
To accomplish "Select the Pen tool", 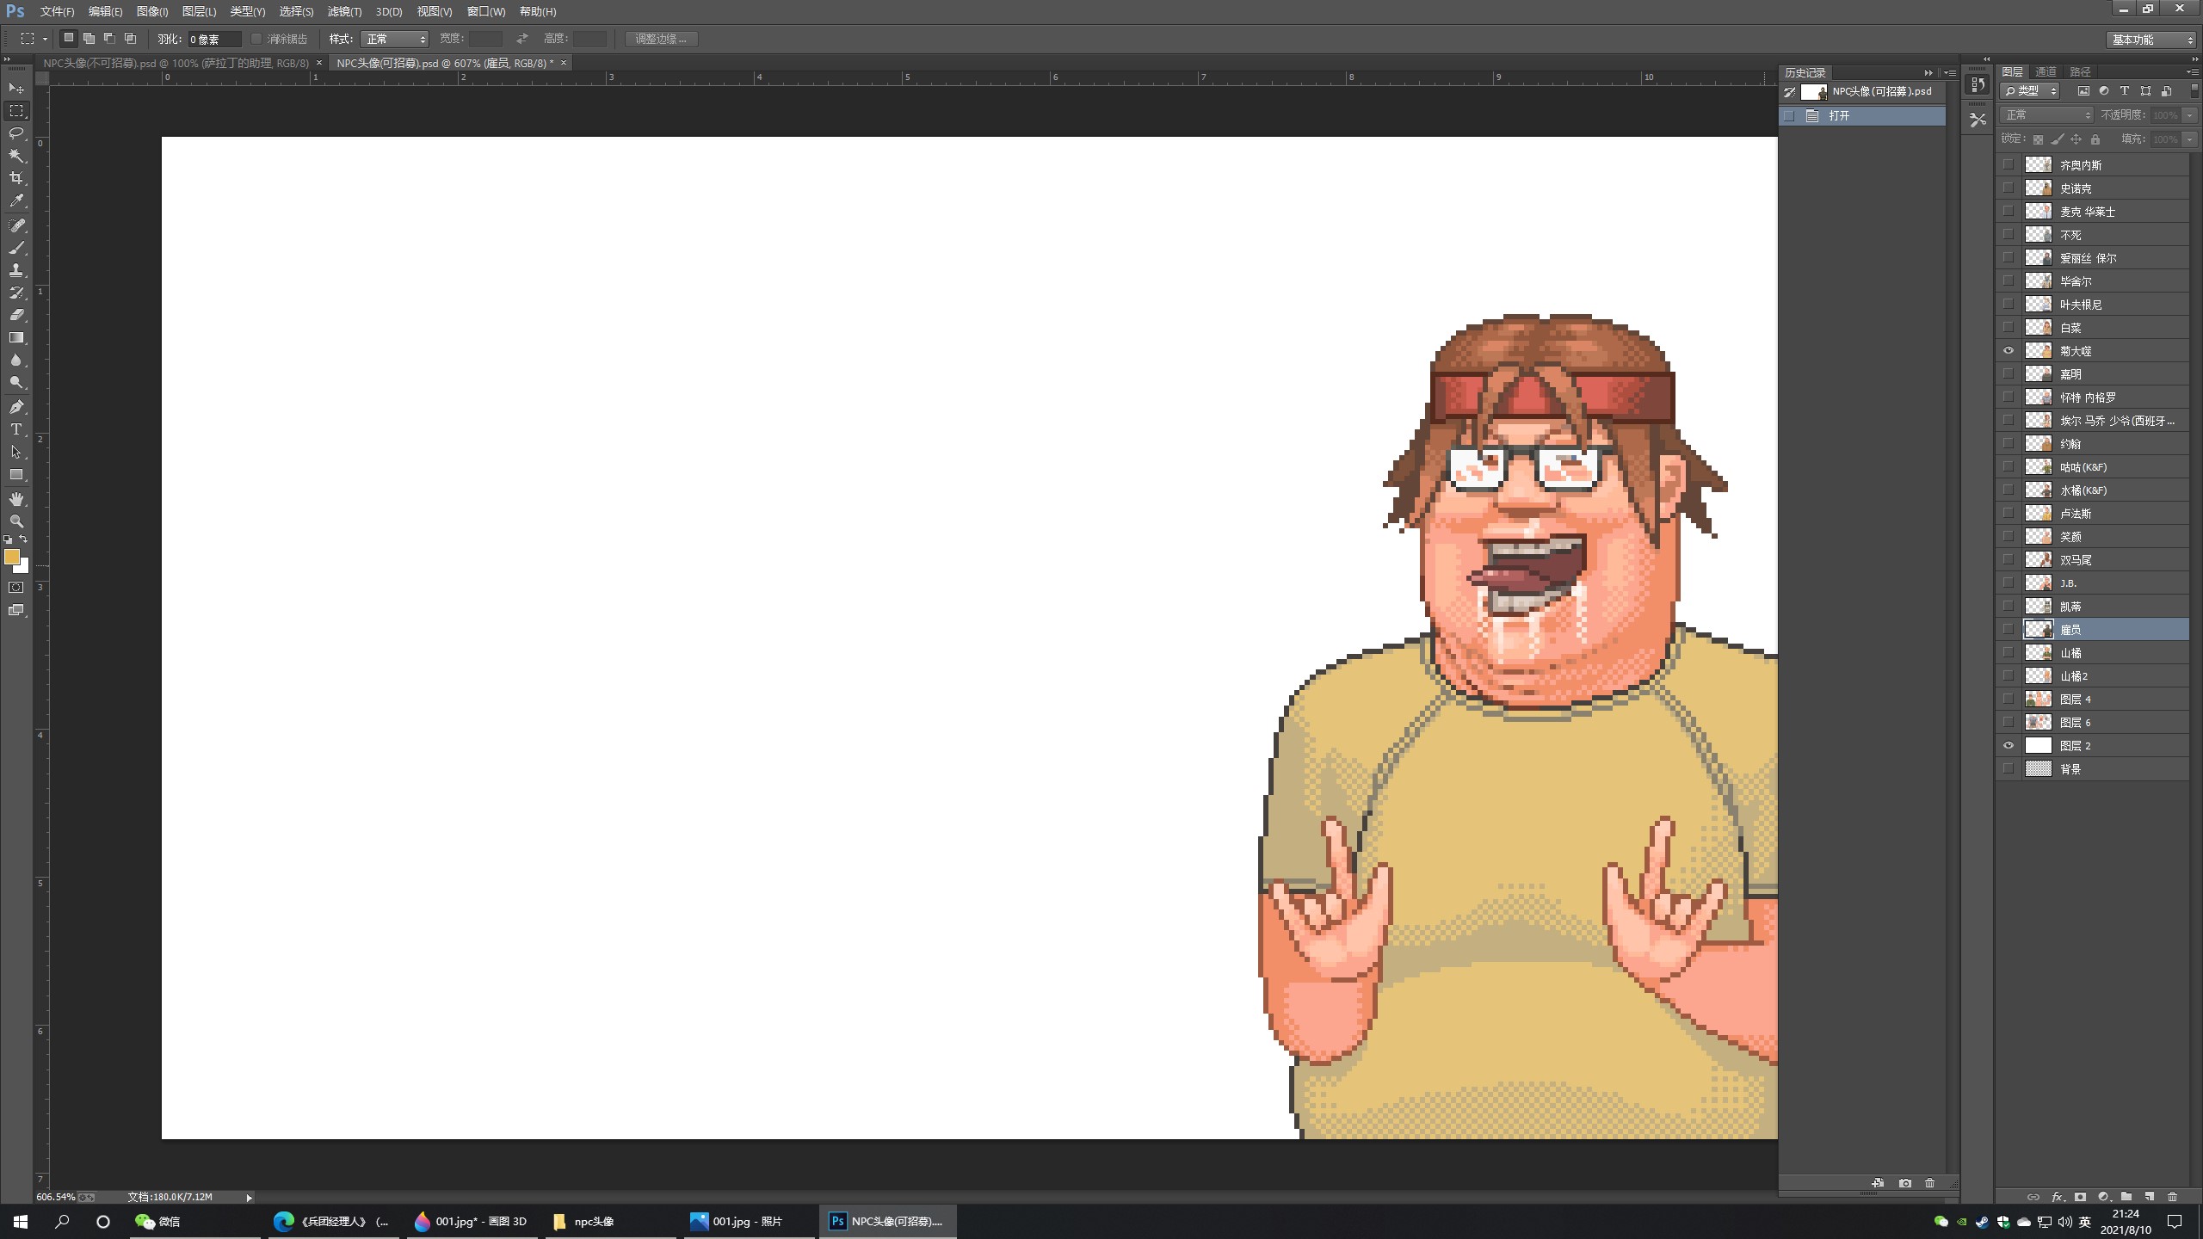I will coord(16,407).
